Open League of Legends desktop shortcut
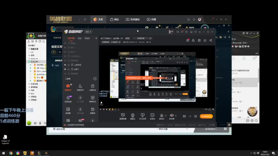The width and height of the screenshot is (278, 156). [5, 139]
